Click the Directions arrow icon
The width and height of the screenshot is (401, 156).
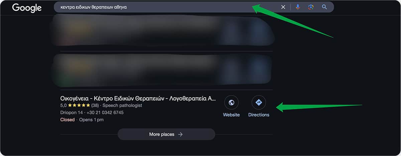259,103
